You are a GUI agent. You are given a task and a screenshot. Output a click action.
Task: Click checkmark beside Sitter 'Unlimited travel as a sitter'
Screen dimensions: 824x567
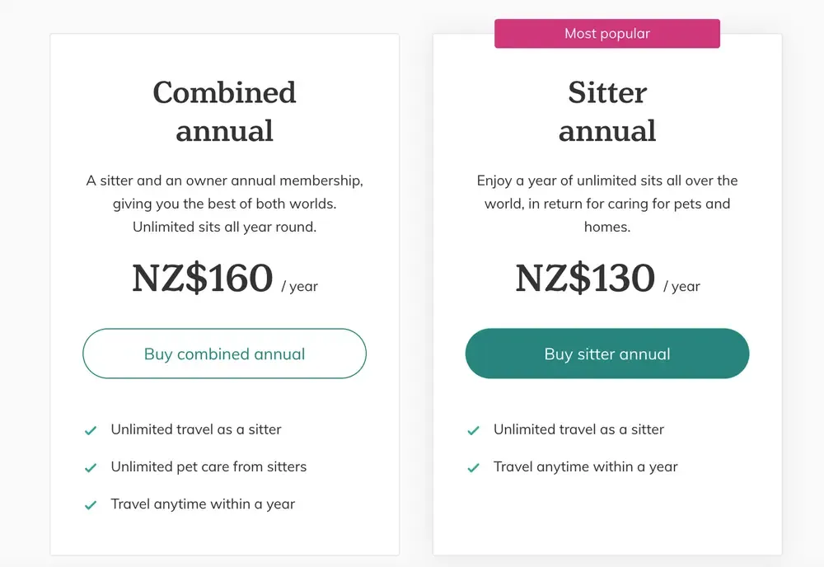[x=473, y=430]
